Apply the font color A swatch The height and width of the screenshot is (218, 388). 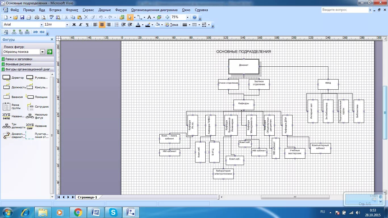tap(138, 25)
